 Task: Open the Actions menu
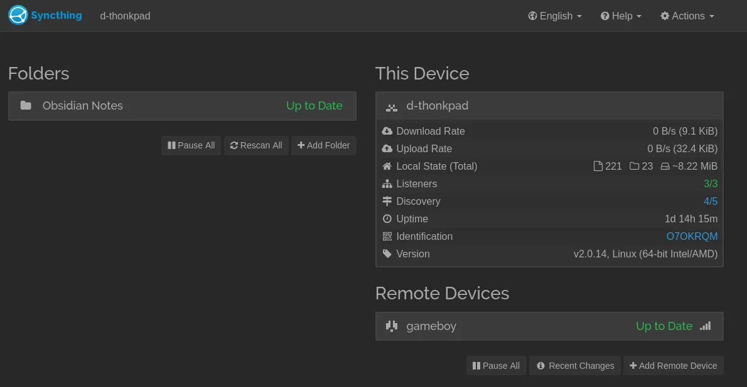click(x=687, y=16)
